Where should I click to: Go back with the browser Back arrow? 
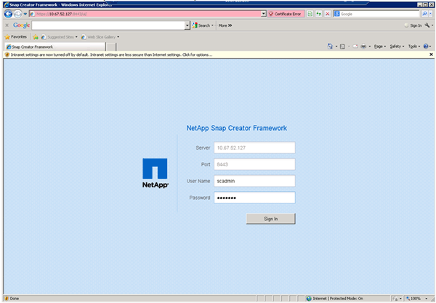tap(8, 14)
